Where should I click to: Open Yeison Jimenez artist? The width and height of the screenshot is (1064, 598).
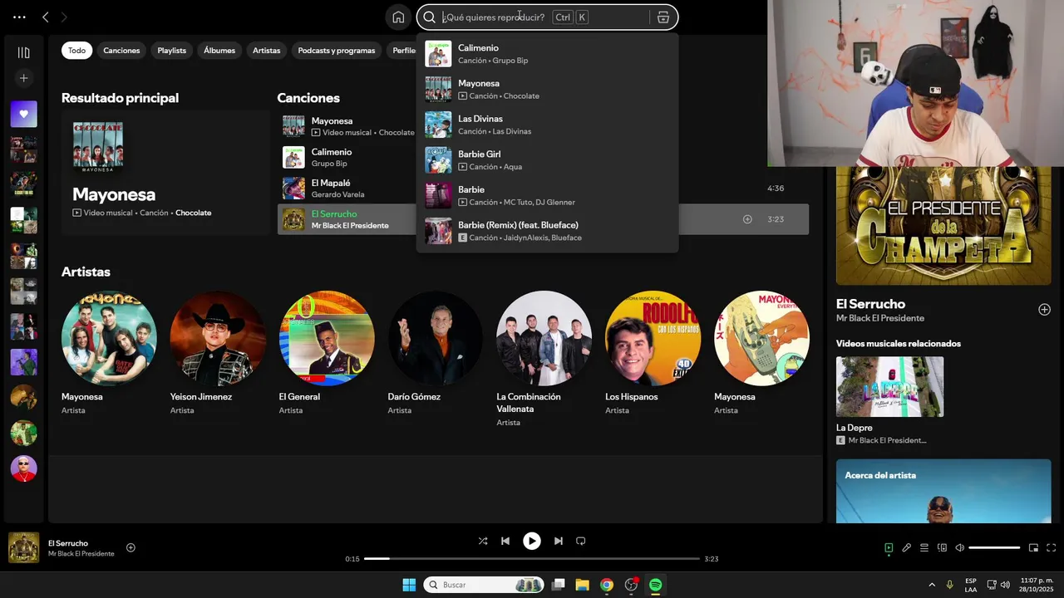[218, 354]
